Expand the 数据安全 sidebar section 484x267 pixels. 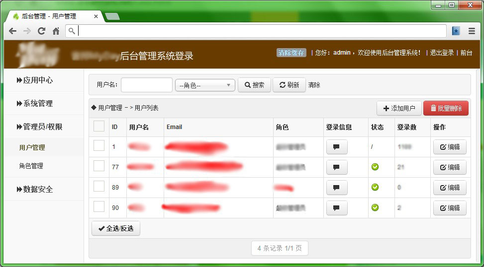pyautogui.click(x=35, y=189)
